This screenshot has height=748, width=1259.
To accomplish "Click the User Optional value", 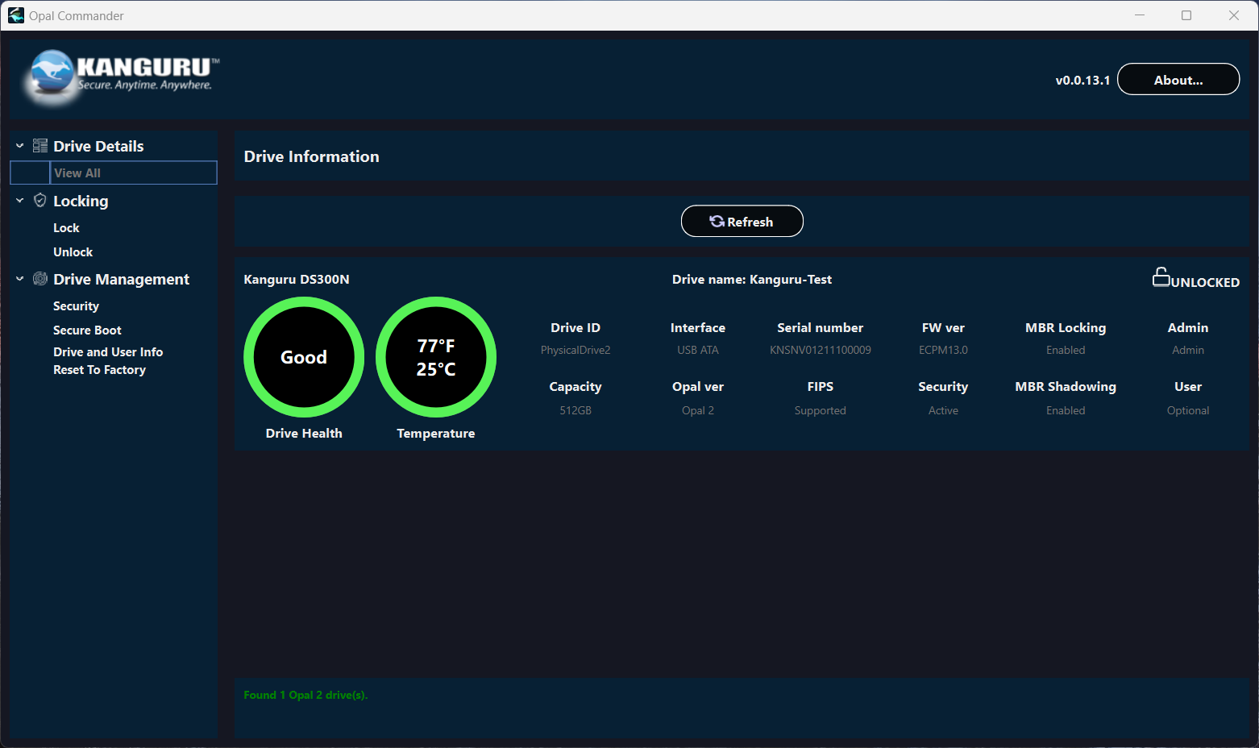I will (x=1188, y=410).
